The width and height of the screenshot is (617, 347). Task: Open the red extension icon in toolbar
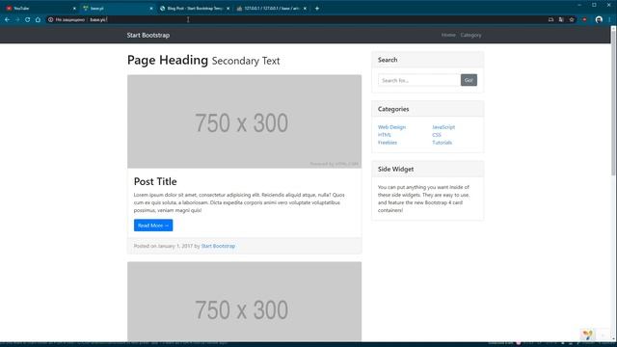(x=585, y=19)
